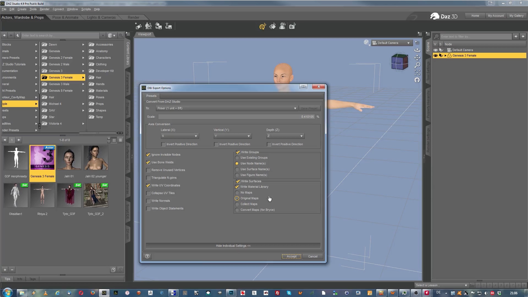The height and width of the screenshot is (297, 528).
Task: Open the Viewport pane options menu icon
Action: 420,34
